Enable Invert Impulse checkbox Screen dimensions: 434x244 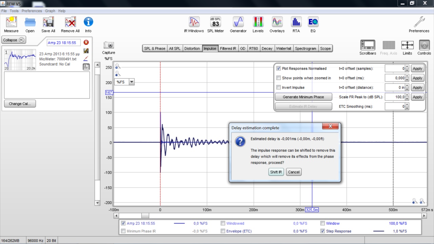coord(279,87)
